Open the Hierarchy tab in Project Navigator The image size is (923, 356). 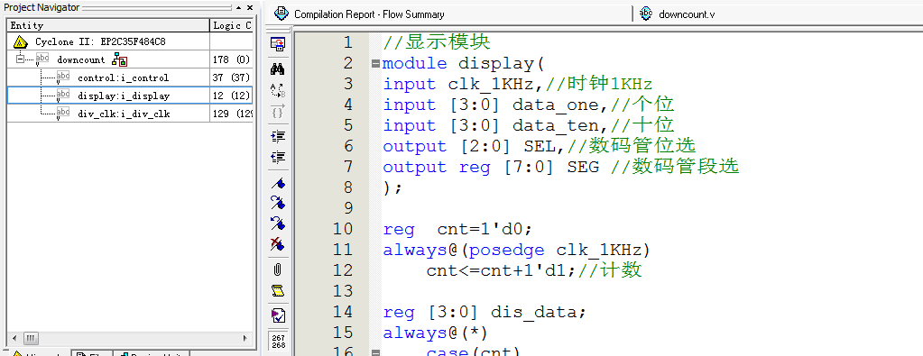pos(39,354)
